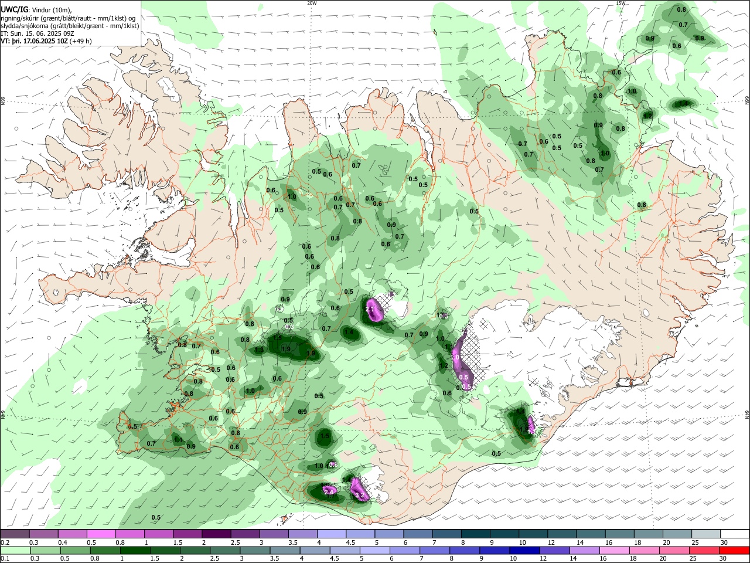Pick the navy blue 10 mm rain swatch
The height and width of the screenshot is (563, 750).
524,550
